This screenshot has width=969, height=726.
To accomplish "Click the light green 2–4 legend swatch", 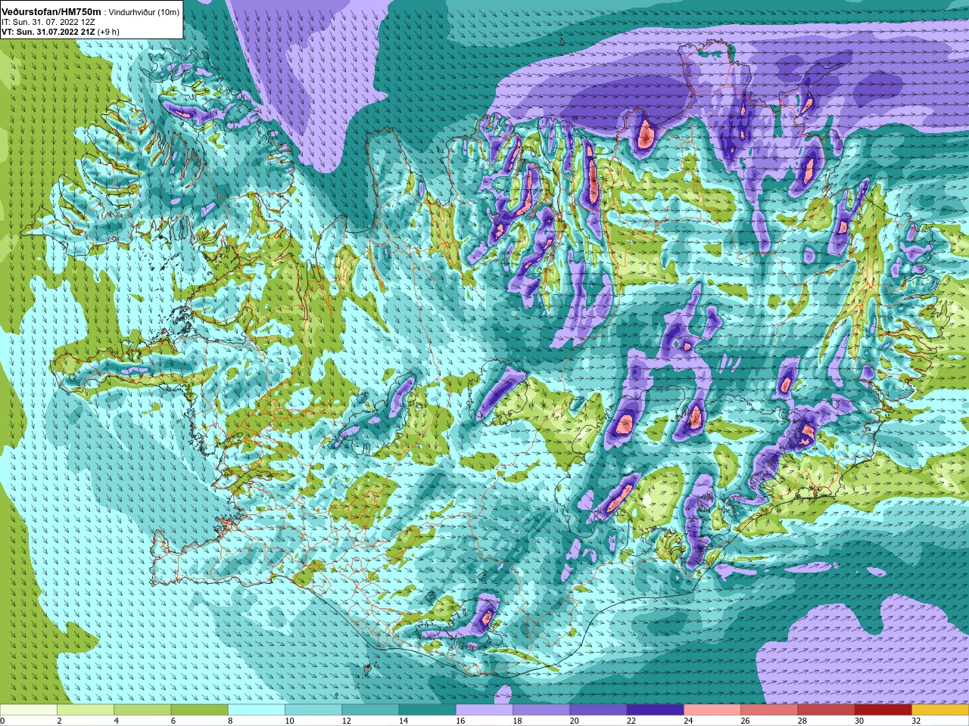I will coord(86,710).
